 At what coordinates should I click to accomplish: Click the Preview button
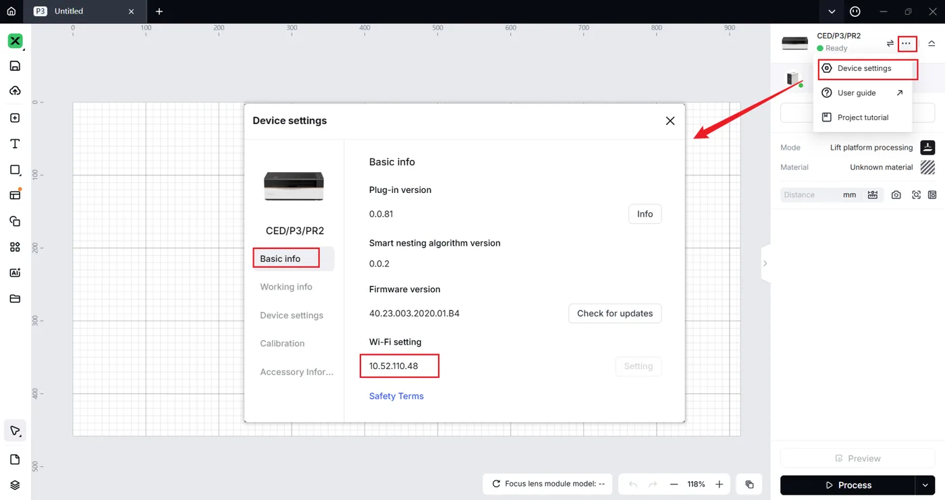pos(857,458)
